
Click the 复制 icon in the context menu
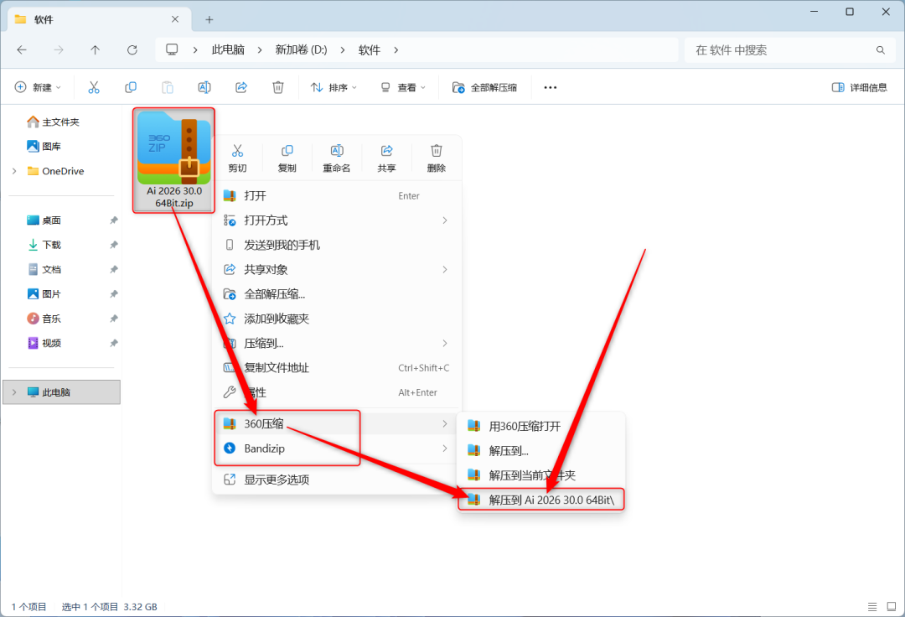[x=287, y=151]
